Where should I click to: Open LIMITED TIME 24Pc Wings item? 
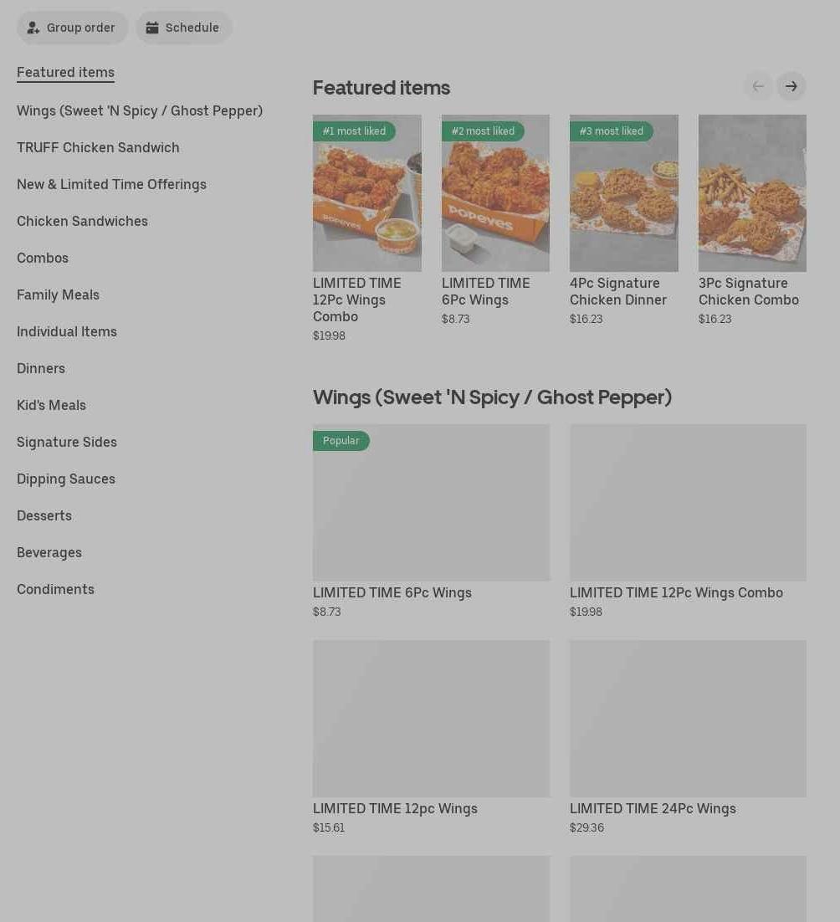[688, 719]
